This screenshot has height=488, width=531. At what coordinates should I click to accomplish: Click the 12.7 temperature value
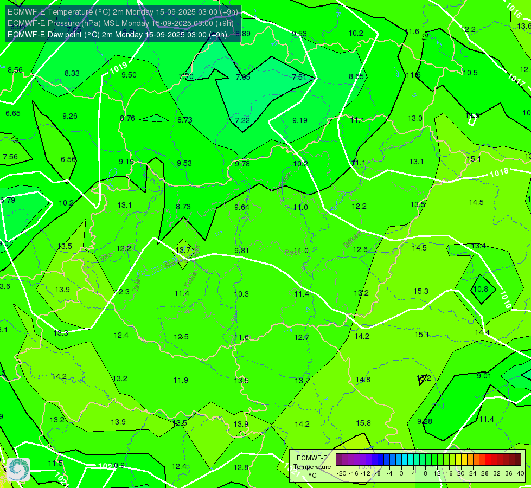(x=302, y=337)
